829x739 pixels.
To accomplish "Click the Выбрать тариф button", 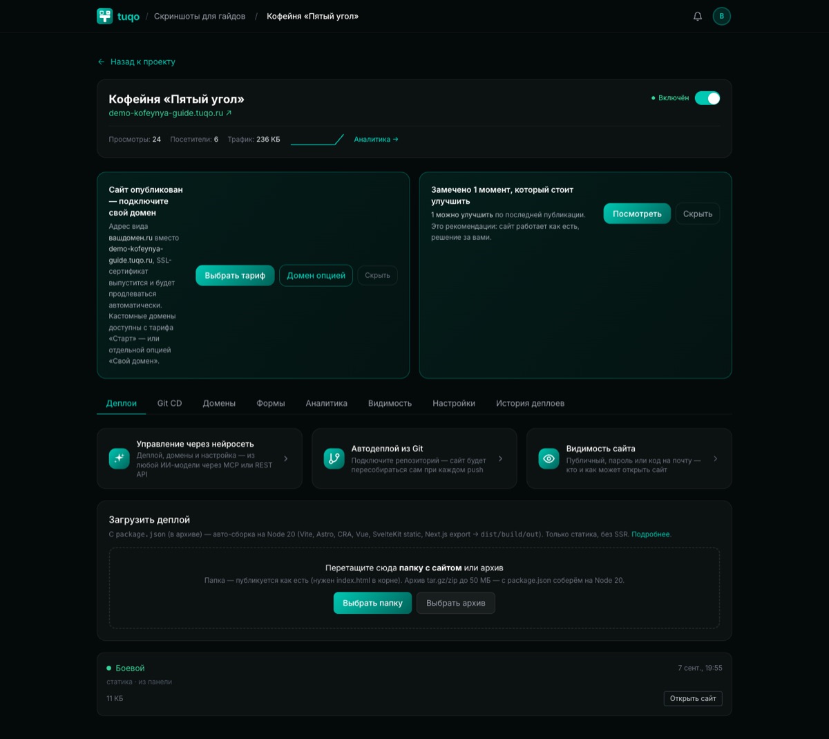I will click(235, 275).
